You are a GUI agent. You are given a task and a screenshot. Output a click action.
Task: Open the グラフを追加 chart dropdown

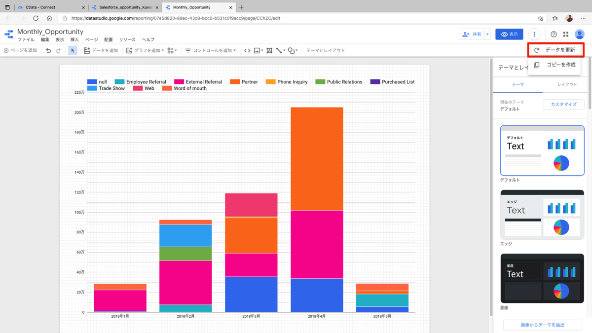(x=145, y=50)
